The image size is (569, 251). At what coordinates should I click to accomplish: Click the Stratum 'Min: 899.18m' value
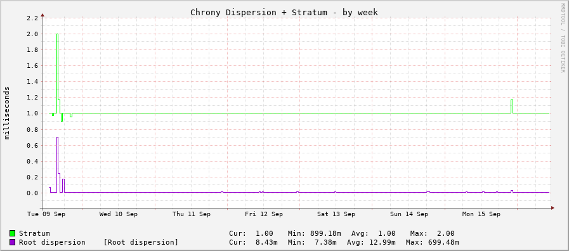(314, 234)
